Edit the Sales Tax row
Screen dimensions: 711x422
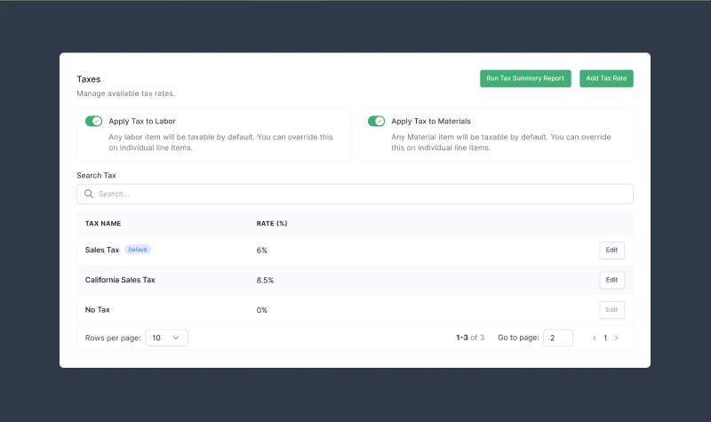pos(611,251)
